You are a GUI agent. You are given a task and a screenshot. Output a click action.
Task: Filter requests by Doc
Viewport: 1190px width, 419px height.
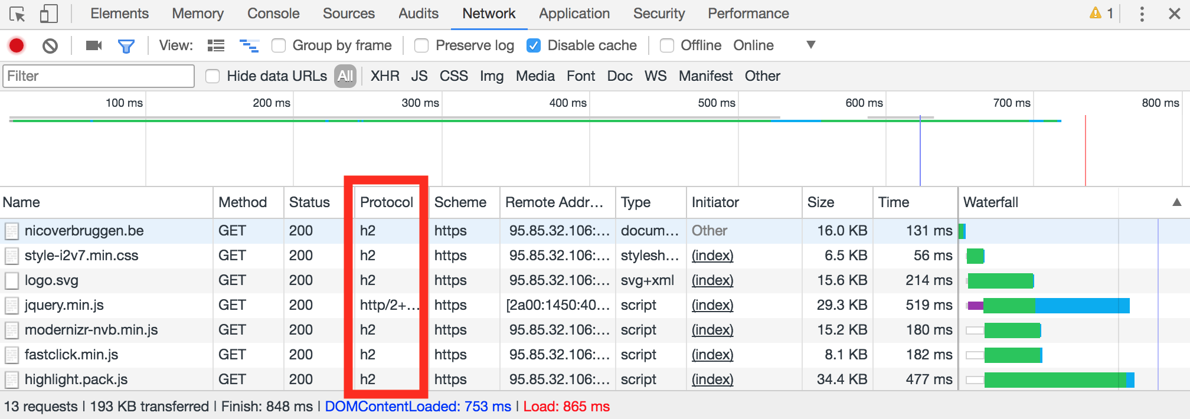point(620,76)
